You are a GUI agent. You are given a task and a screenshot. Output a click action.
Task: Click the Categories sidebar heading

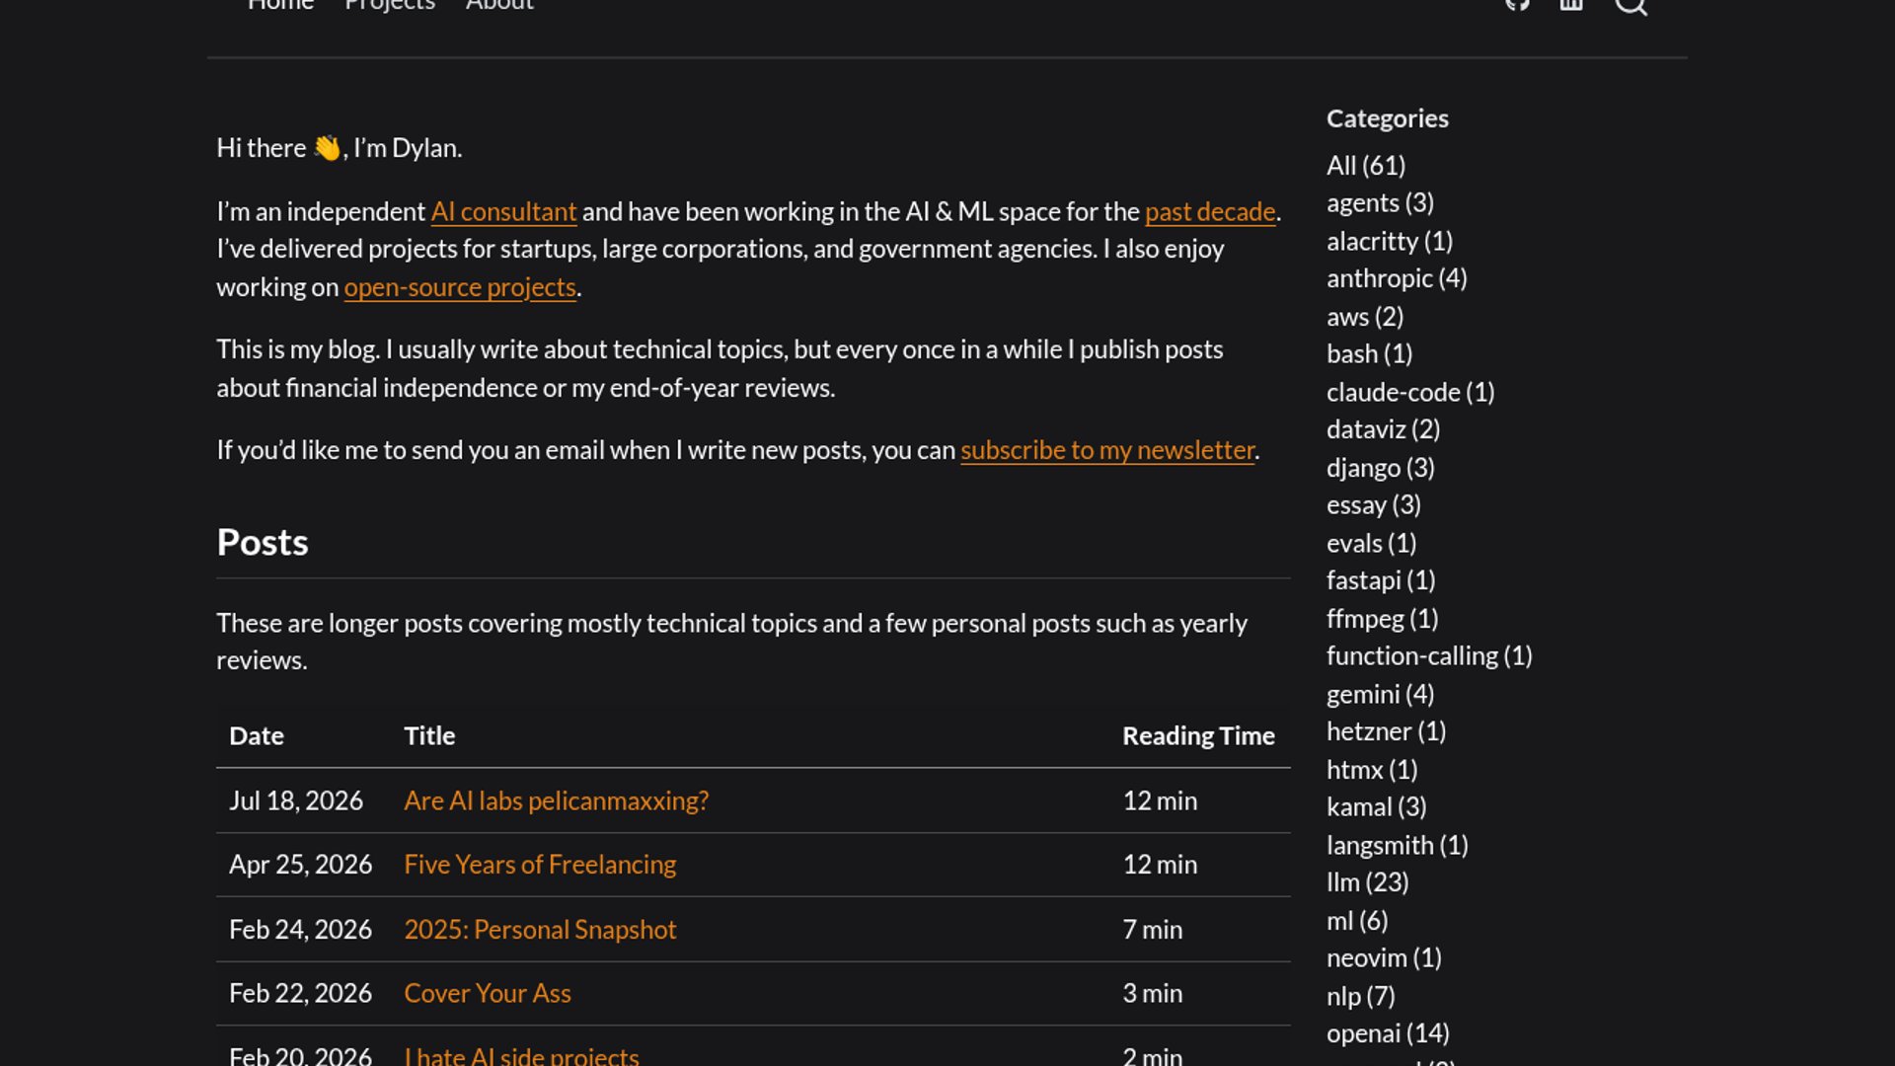coord(1388,118)
